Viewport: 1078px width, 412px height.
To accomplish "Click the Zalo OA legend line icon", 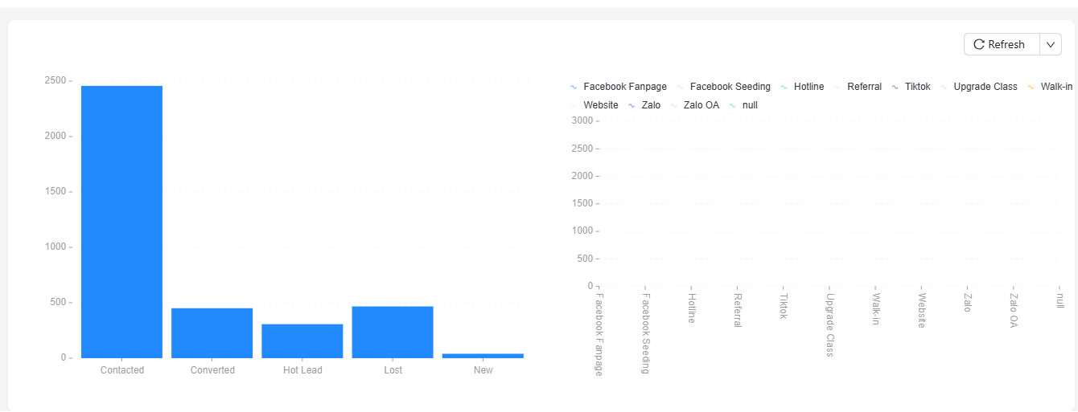I will click(673, 105).
